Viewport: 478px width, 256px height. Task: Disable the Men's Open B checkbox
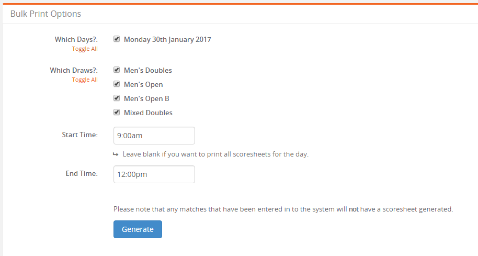(x=117, y=98)
